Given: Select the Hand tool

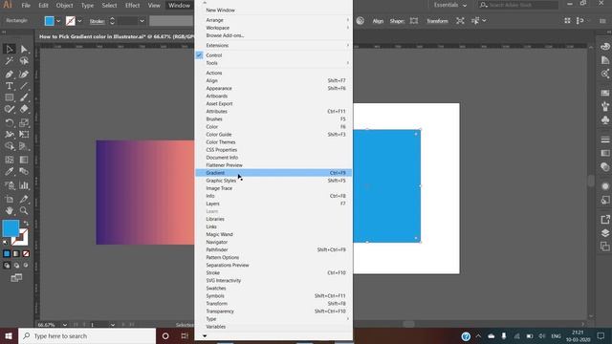Looking at the screenshot, I should click(9, 211).
